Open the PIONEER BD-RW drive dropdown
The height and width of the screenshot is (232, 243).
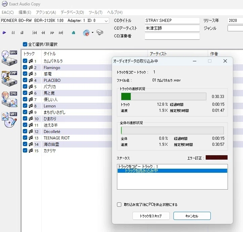pos(54,21)
